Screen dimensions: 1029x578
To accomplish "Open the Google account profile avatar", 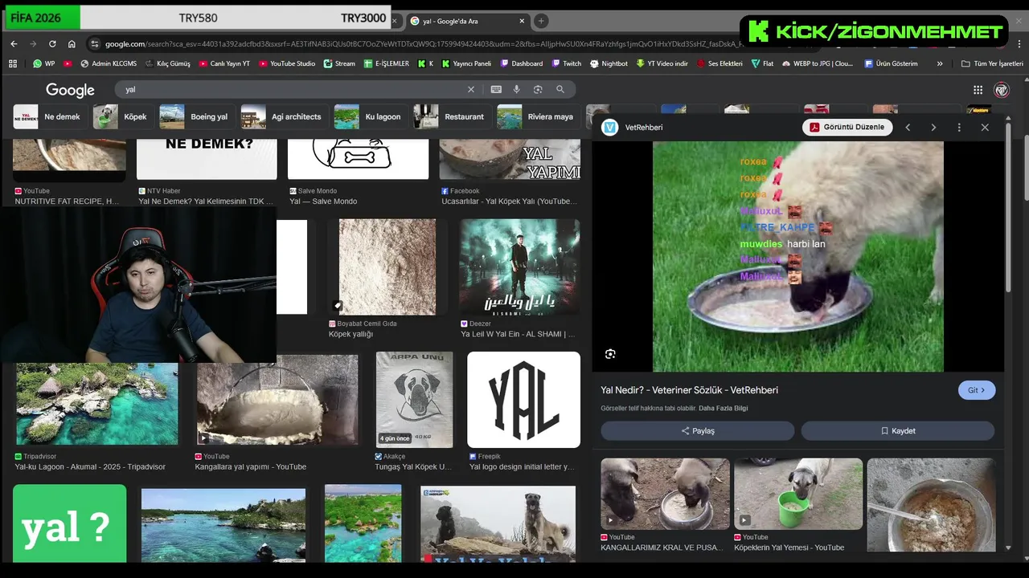I will [1002, 90].
